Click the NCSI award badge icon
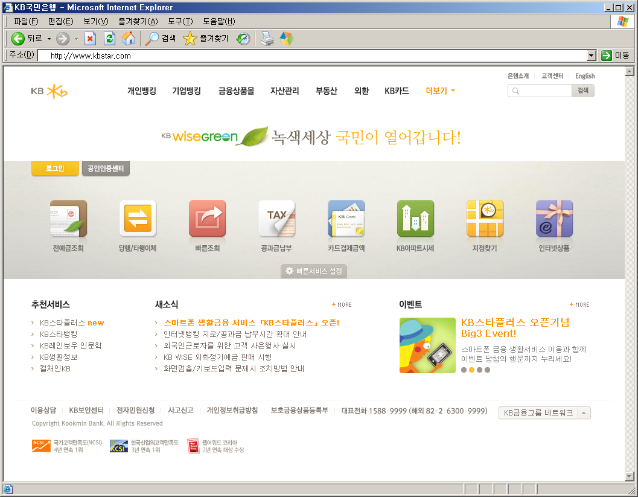Screen dimensions: 638x497 coord(41,446)
